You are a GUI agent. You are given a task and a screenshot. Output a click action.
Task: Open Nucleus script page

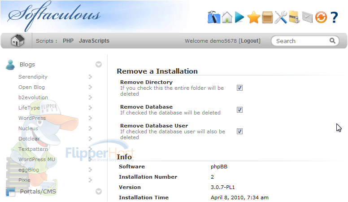pos(28,128)
